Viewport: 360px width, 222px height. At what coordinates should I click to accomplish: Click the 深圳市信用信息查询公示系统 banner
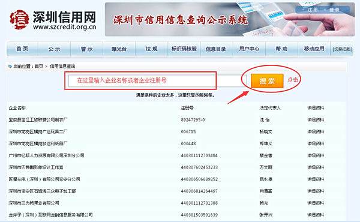230,20
